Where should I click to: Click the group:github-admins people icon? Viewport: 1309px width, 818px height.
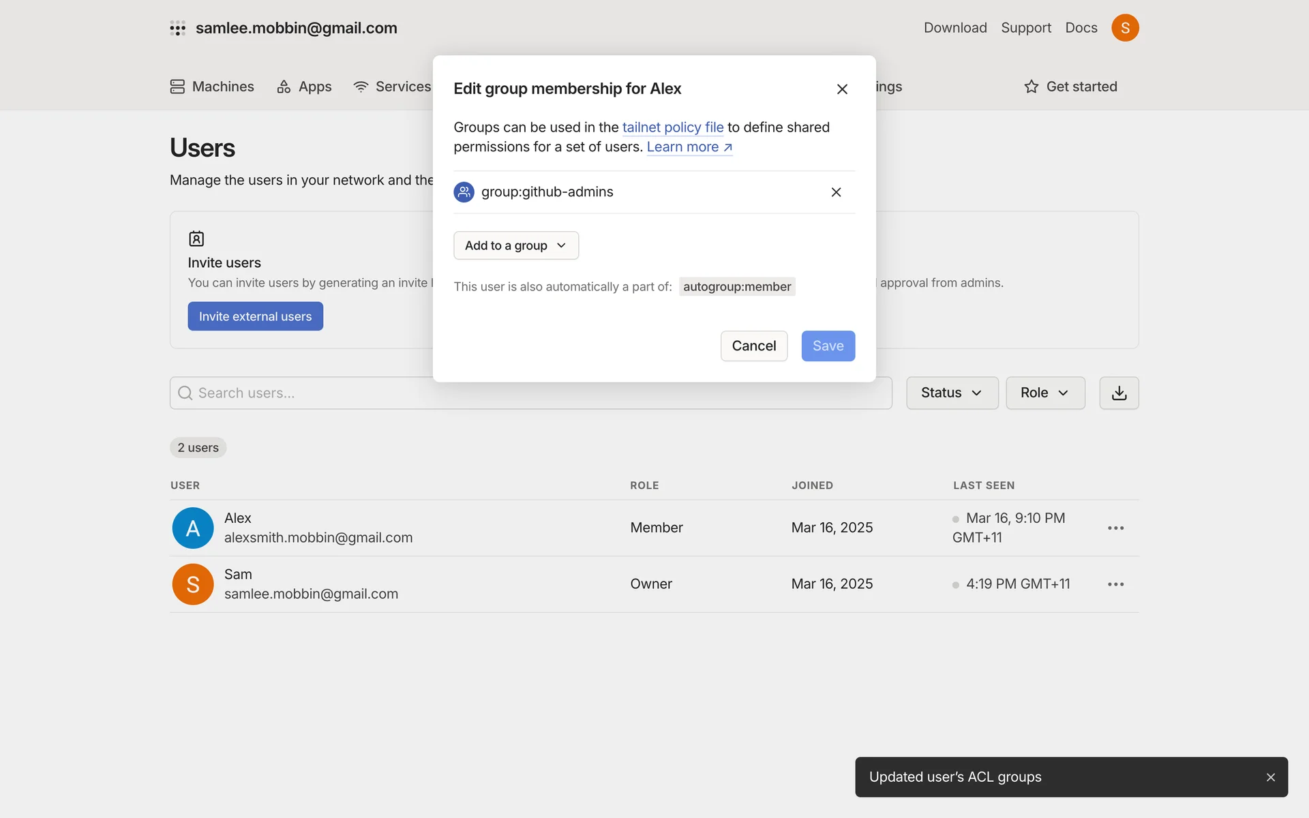464,192
